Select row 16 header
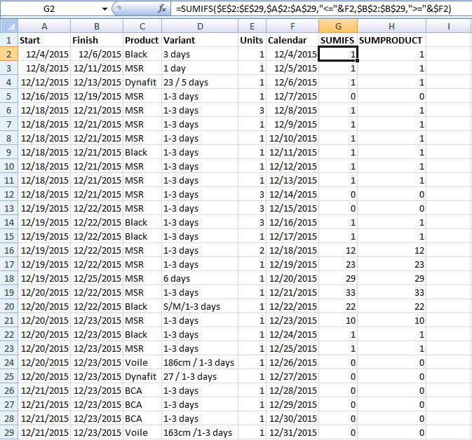The width and height of the screenshot is (472, 440). [x=9, y=250]
